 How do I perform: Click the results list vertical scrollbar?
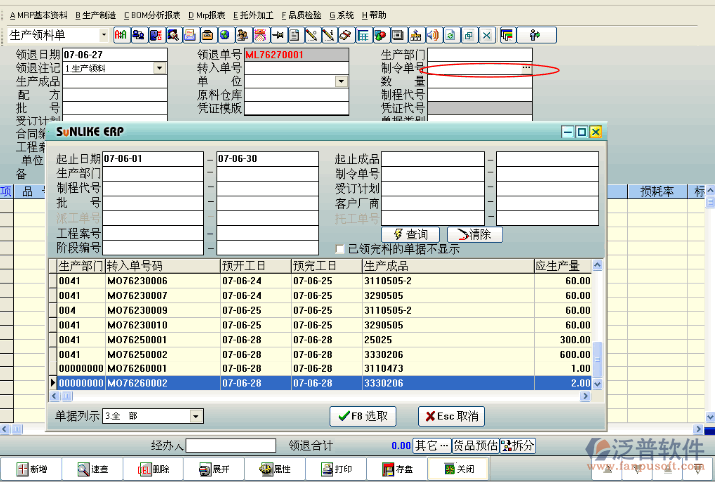pos(598,329)
